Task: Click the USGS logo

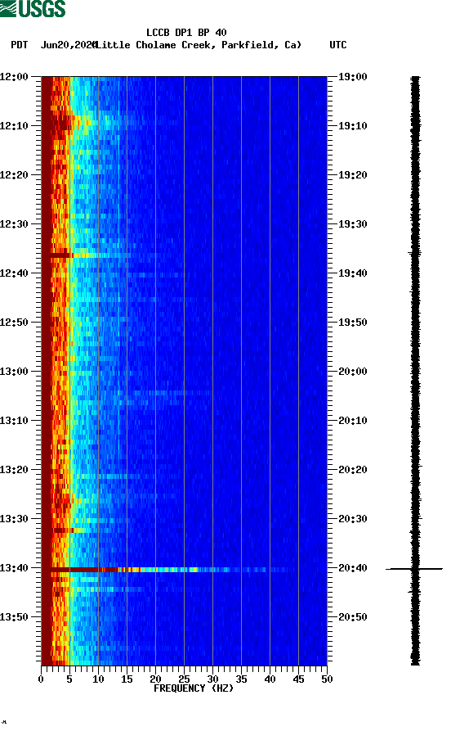Action: pyautogui.click(x=33, y=8)
